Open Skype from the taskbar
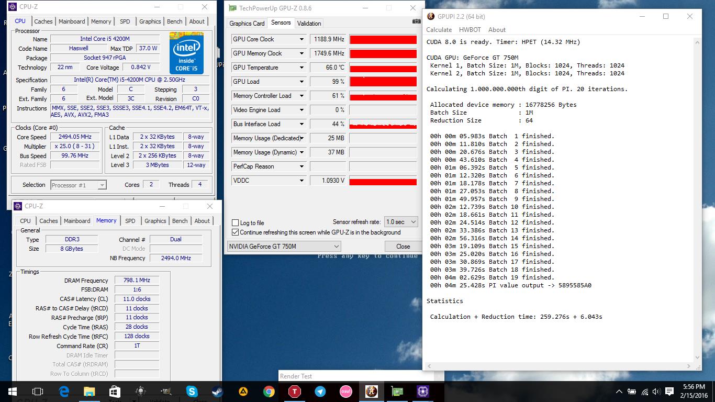The image size is (715, 402). click(192, 392)
